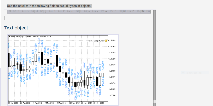This screenshot has width=213, height=106.
Task: Click code number 246 in symbol table
Action: coord(69,11)
